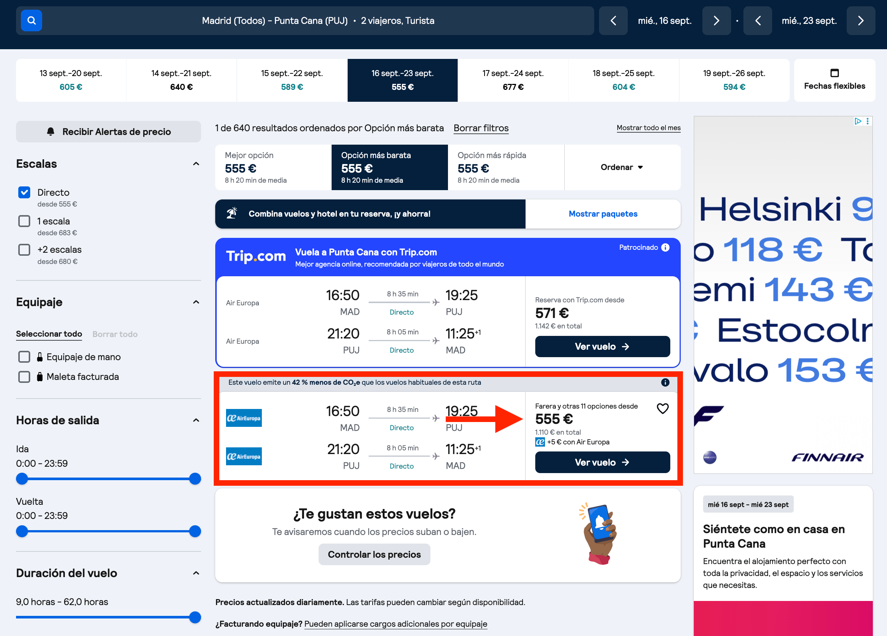
Task: Click flight duration slider handle
Action: pos(195,617)
